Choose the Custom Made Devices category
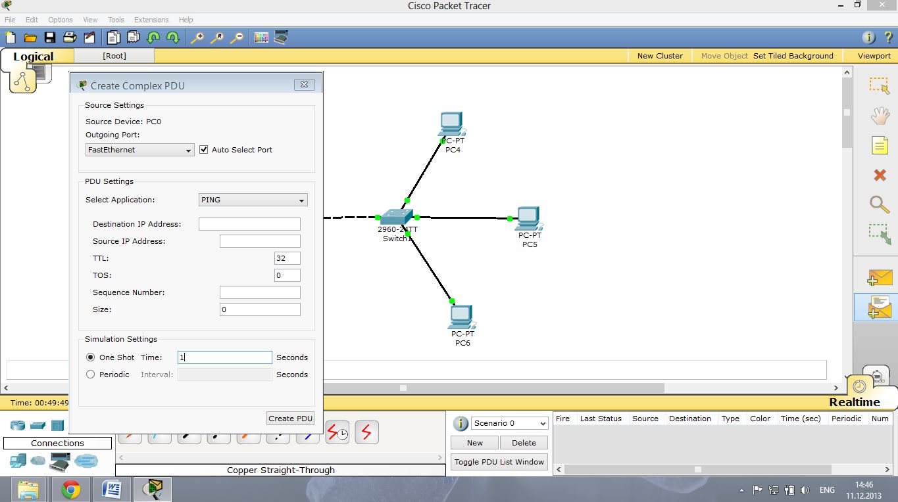The image size is (898, 502). click(x=61, y=463)
